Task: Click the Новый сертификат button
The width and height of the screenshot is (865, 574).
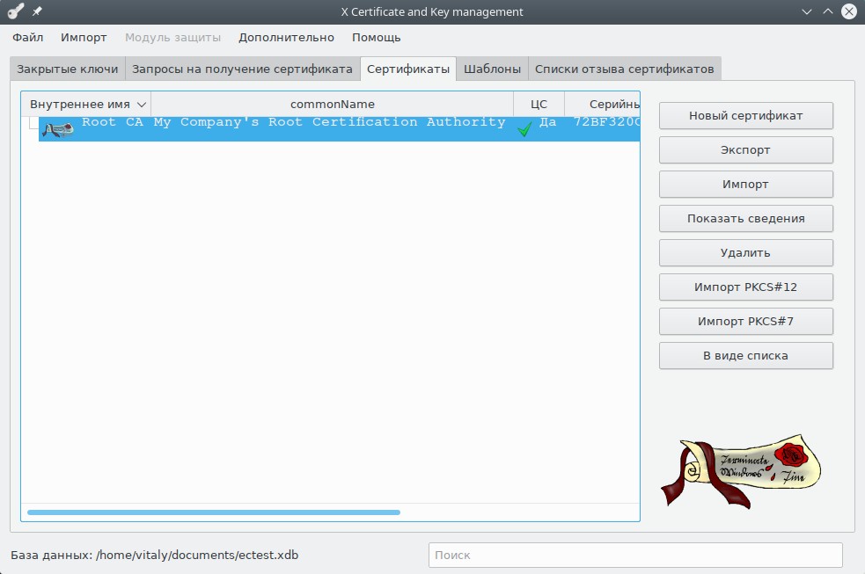Action: tap(745, 116)
